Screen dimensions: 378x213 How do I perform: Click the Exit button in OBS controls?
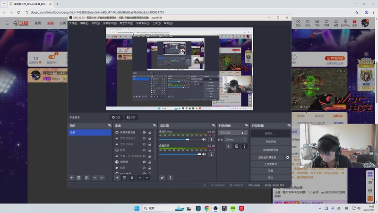[270, 177]
